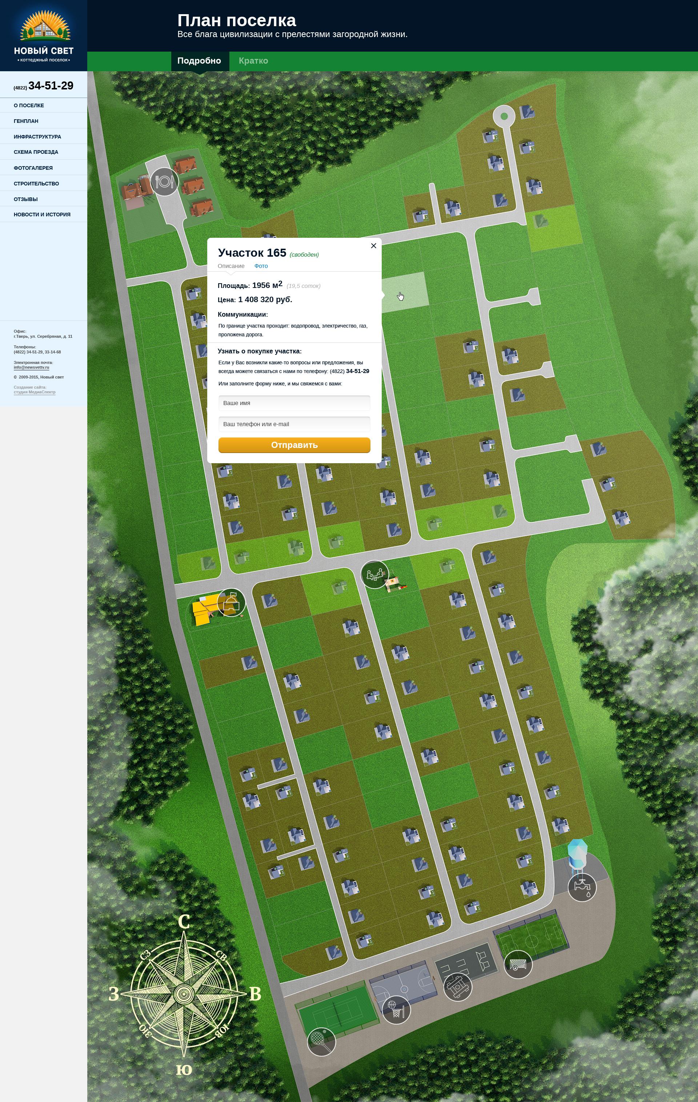The width and height of the screenshot is (698, 1102).
Task: Open the Фотогалерея sidebar menu item
Action: pos(33,168)
